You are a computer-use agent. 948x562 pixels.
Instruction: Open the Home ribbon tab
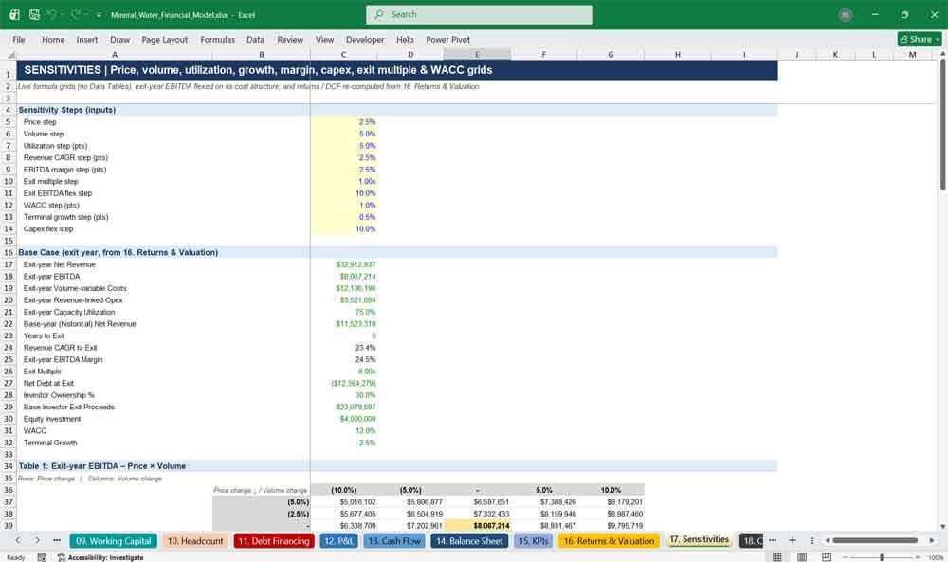pyautogui.click(x=53, y=39)
